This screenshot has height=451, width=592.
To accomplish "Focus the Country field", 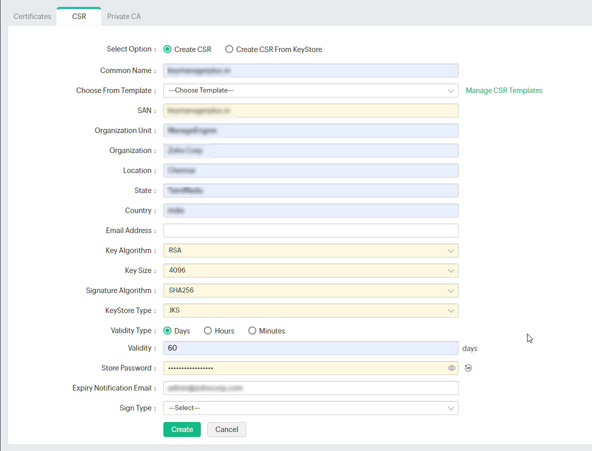I will click(x=311, y=211).
